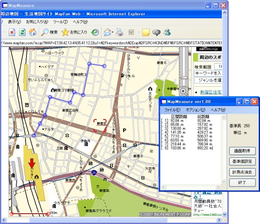The height and width of the screenshot is (224, 260).
Task: Click the map zoom magnifier icon
Action: click(184, 91)
